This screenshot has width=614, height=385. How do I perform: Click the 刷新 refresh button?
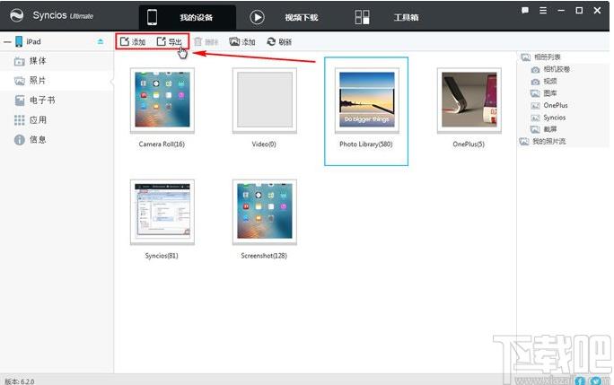coord(279,41)
